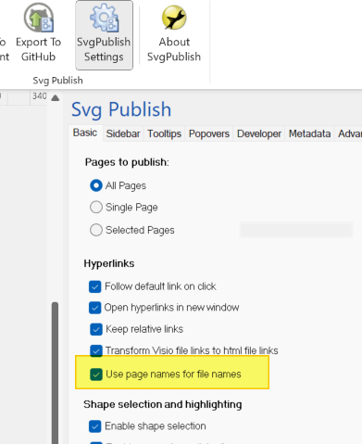Viewport: 362px width, 444px height.
Task: Uncheck Open hyperlinks in new window
Action: pyautogui.click(x=94, y=308)
